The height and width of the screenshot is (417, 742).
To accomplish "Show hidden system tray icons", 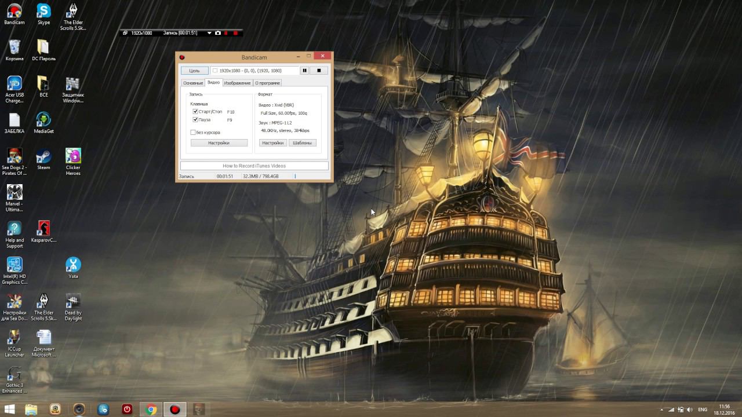I will [x=662, y=410].
